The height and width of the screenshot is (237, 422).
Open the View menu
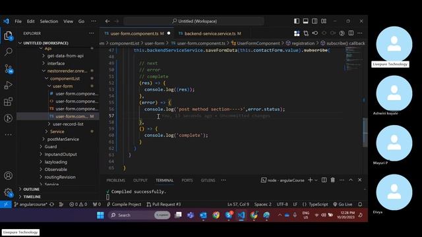click(68, 21)
